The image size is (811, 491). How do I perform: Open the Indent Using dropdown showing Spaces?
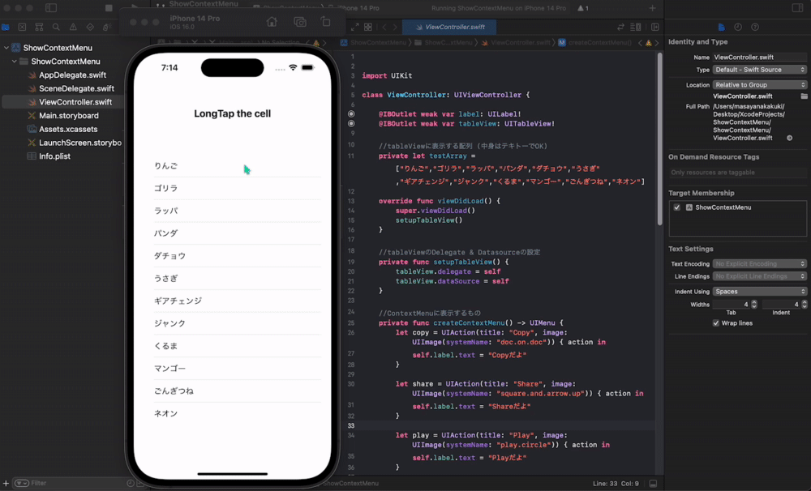click(x=758, y=291)
